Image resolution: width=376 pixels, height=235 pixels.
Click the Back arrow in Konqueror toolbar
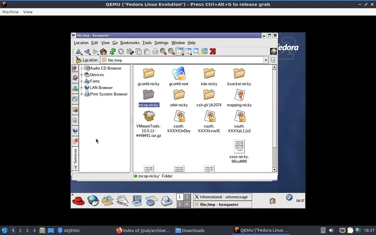tap(87, 52)
